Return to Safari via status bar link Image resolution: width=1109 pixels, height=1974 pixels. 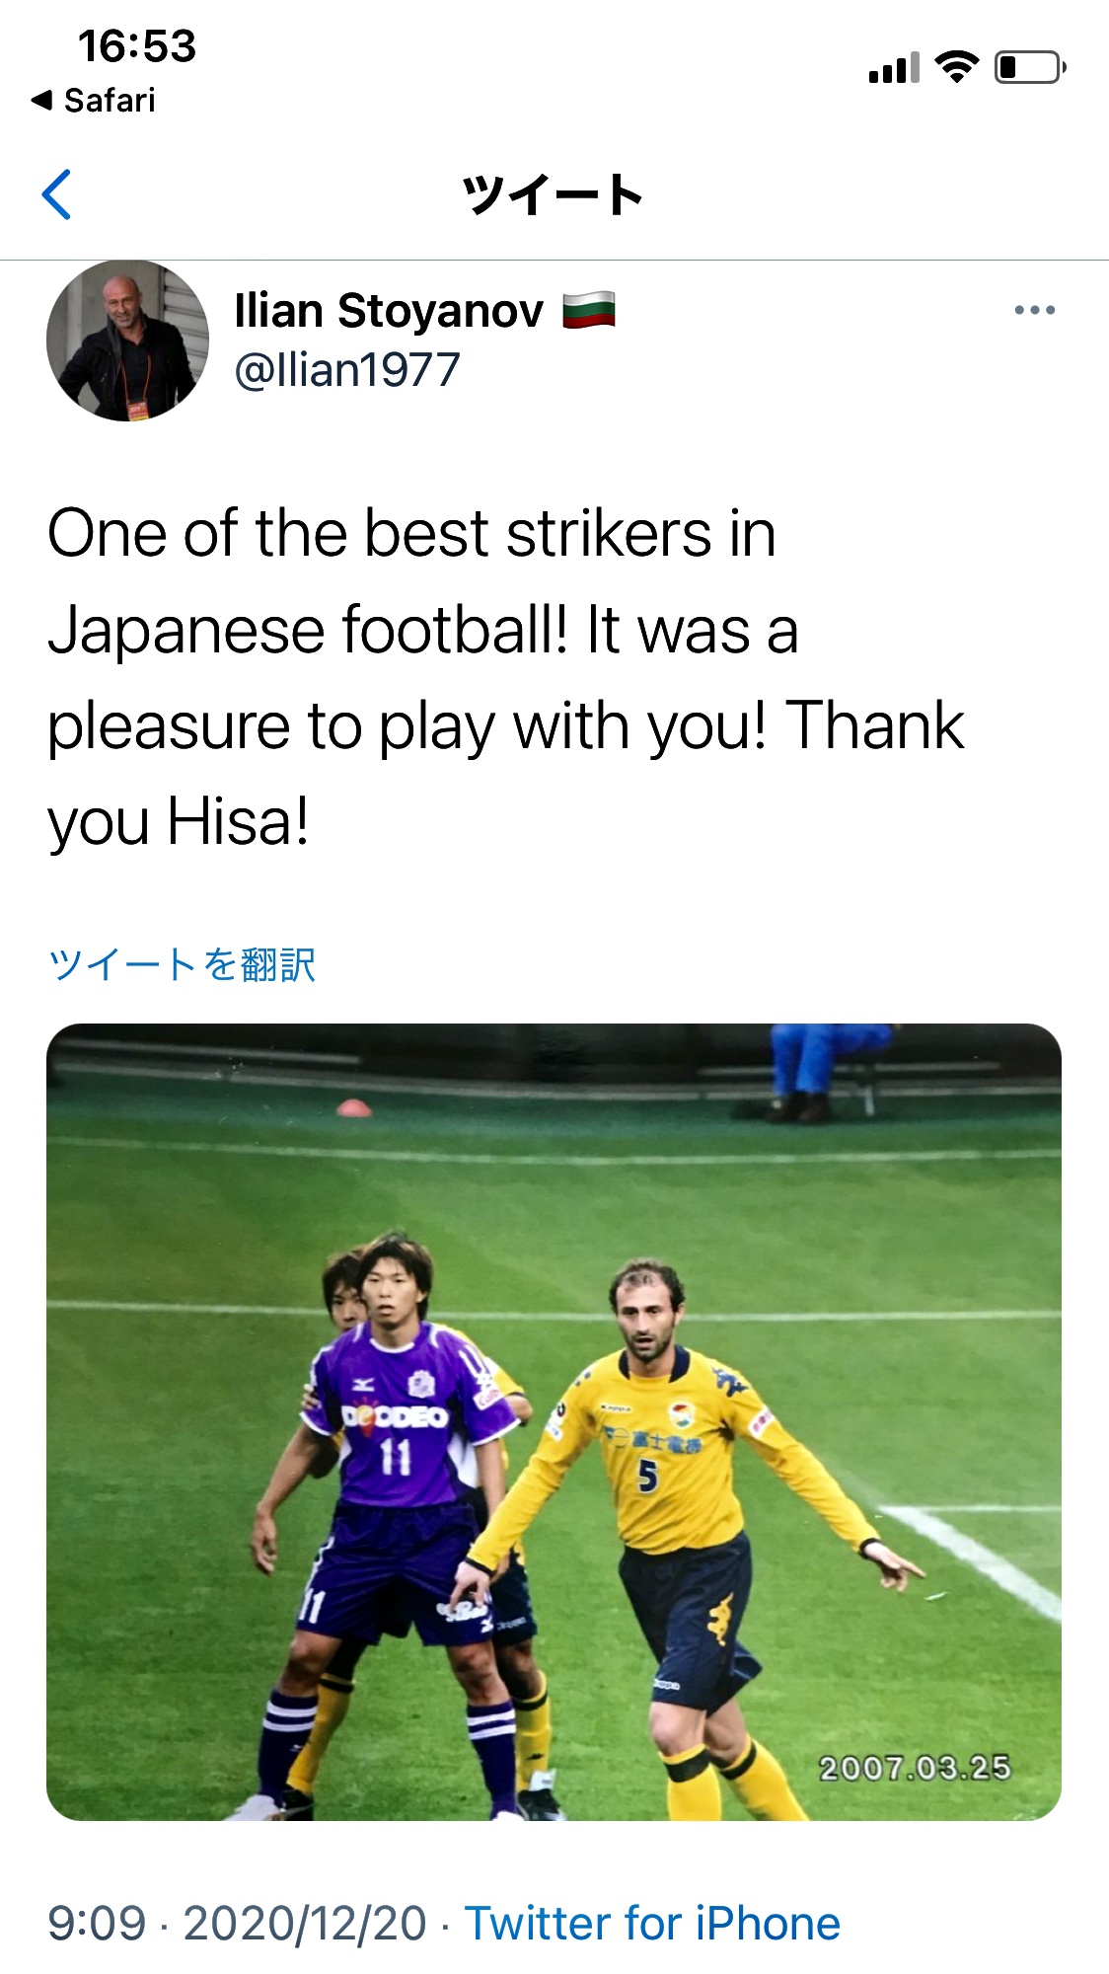[95, 101]
